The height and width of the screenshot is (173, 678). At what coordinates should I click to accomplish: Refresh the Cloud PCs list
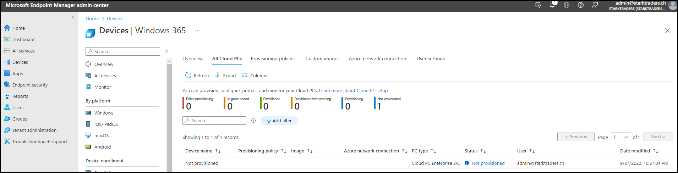click(x=197, y=76)
